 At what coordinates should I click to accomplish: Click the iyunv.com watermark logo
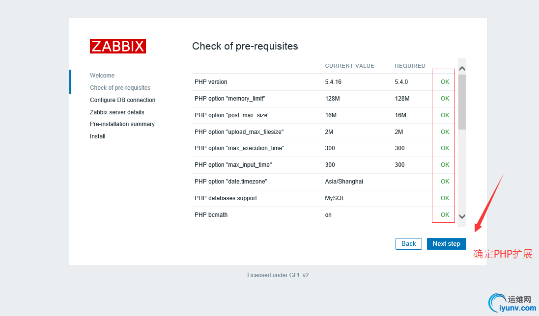(511, 303)
